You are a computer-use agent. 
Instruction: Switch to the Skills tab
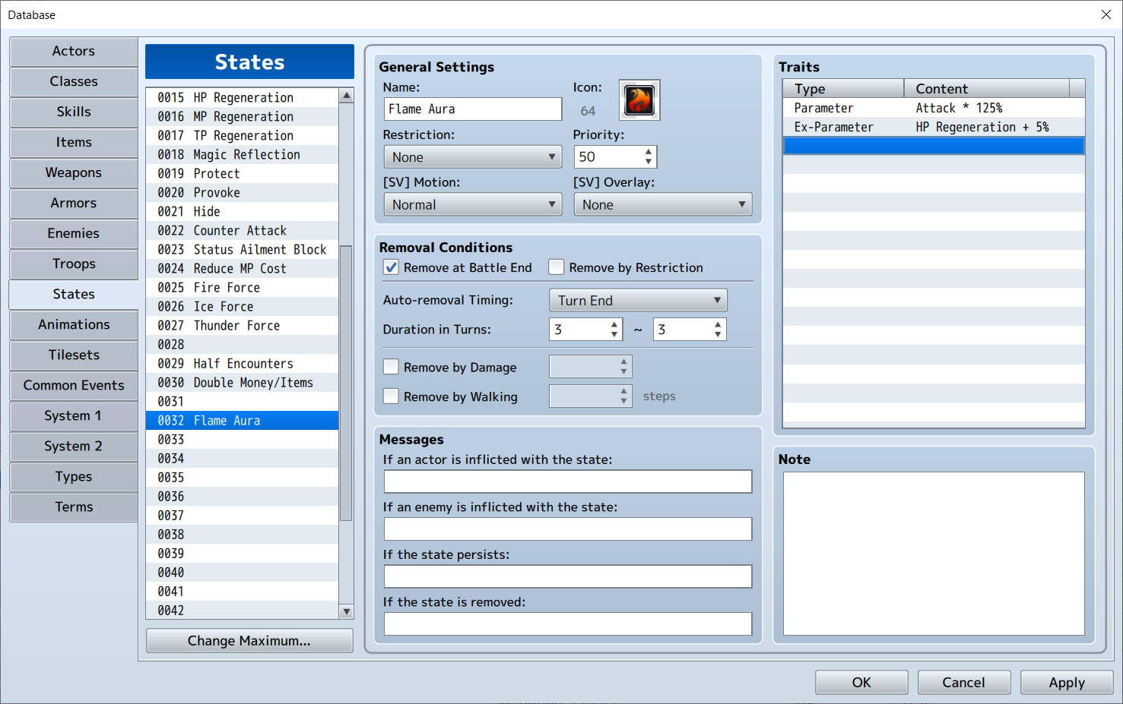(74, 112)
